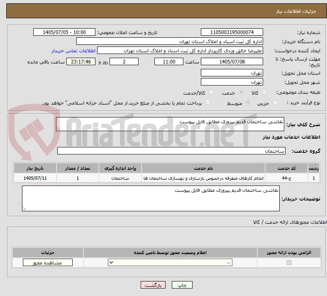Click the اطلاعات مجوزهای ارائه خدمت heading
Screen dimensions: 327x296
(x=290, y=222)
